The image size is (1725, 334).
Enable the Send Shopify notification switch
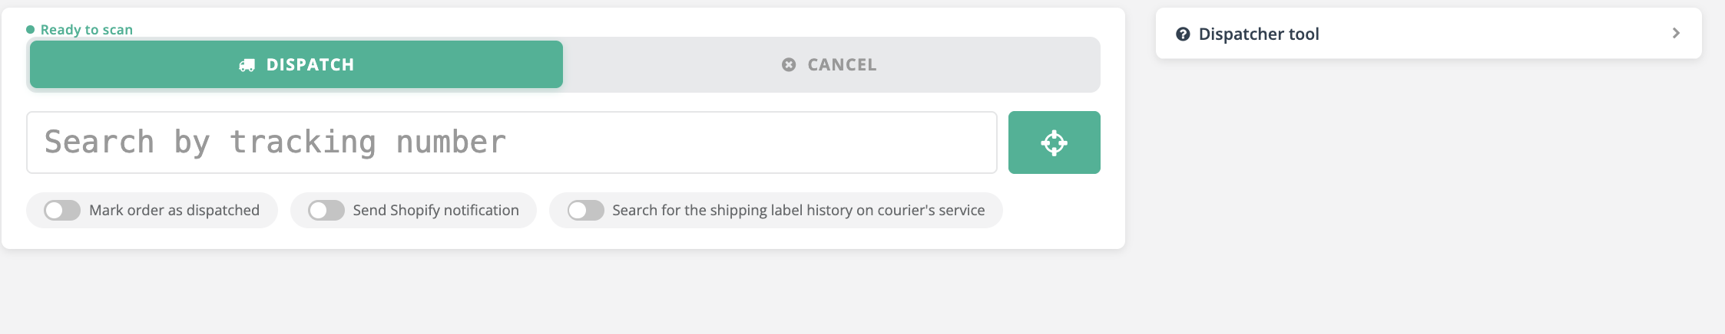click(326, 211)
